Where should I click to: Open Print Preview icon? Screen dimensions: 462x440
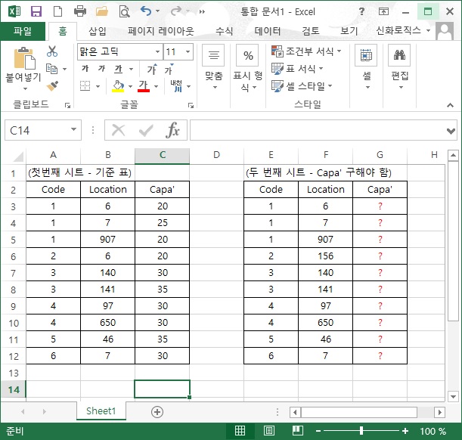point(124,11)
